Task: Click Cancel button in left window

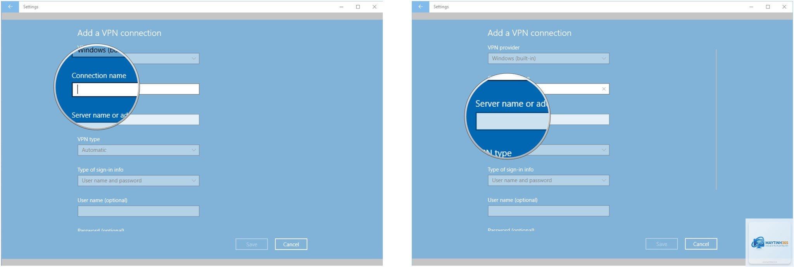Action: (291, 244)
